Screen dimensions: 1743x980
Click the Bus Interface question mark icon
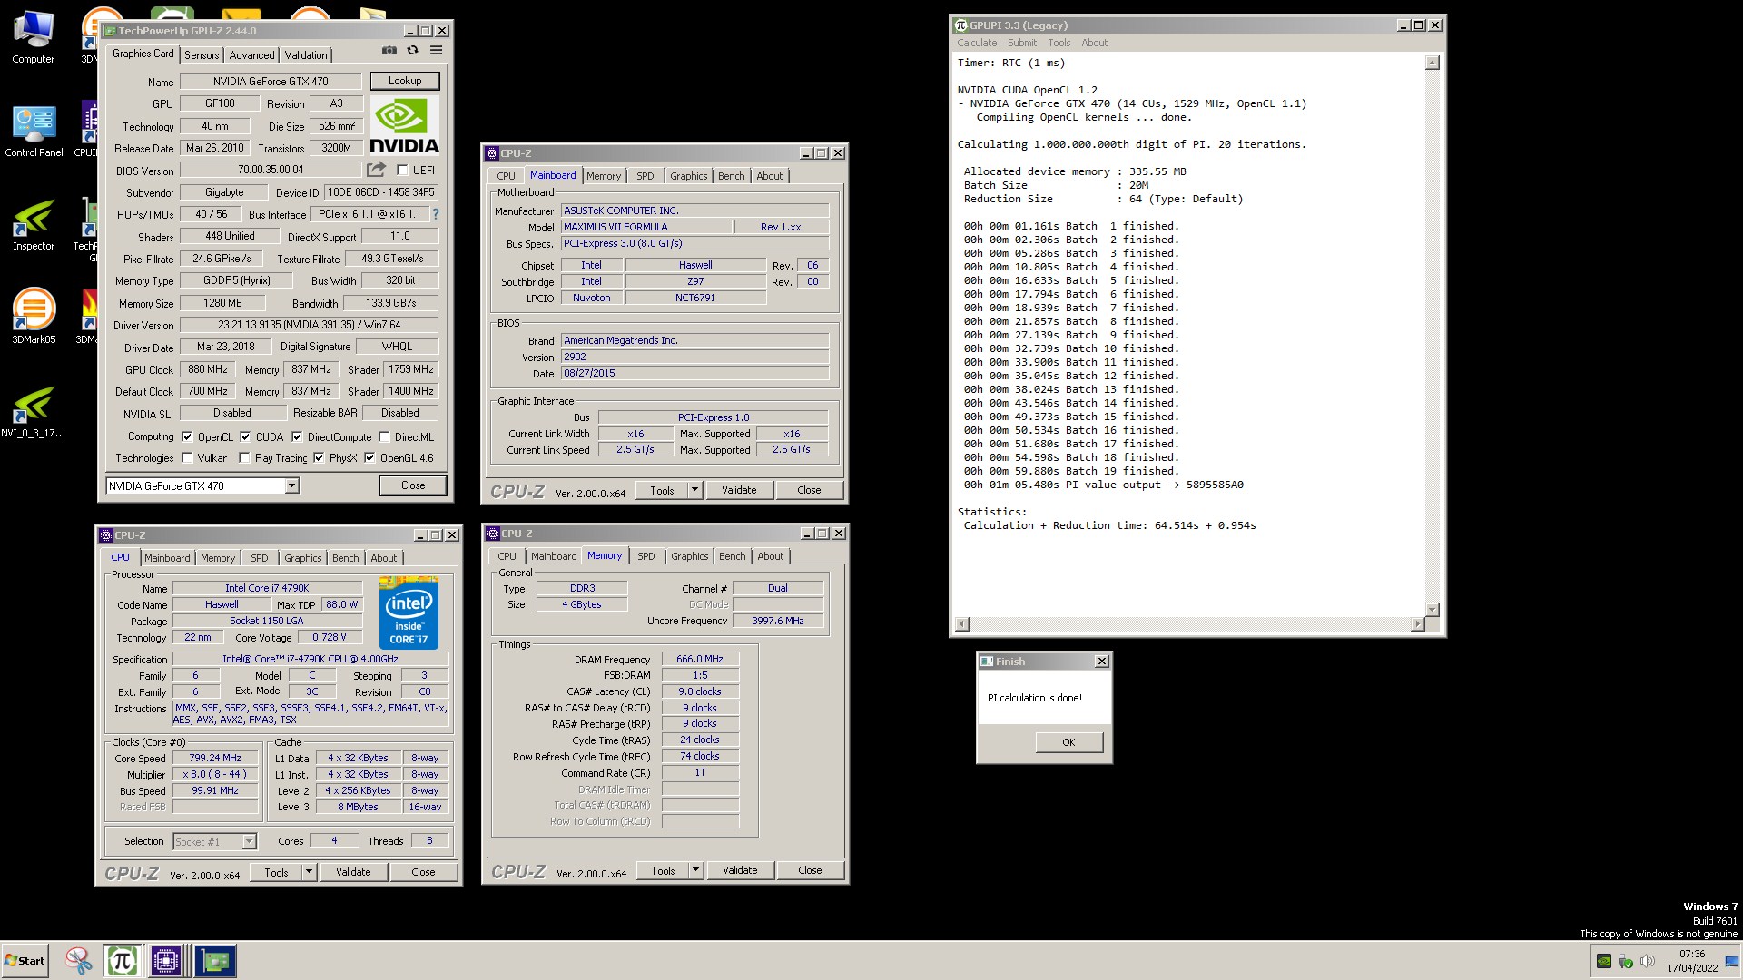436,215
